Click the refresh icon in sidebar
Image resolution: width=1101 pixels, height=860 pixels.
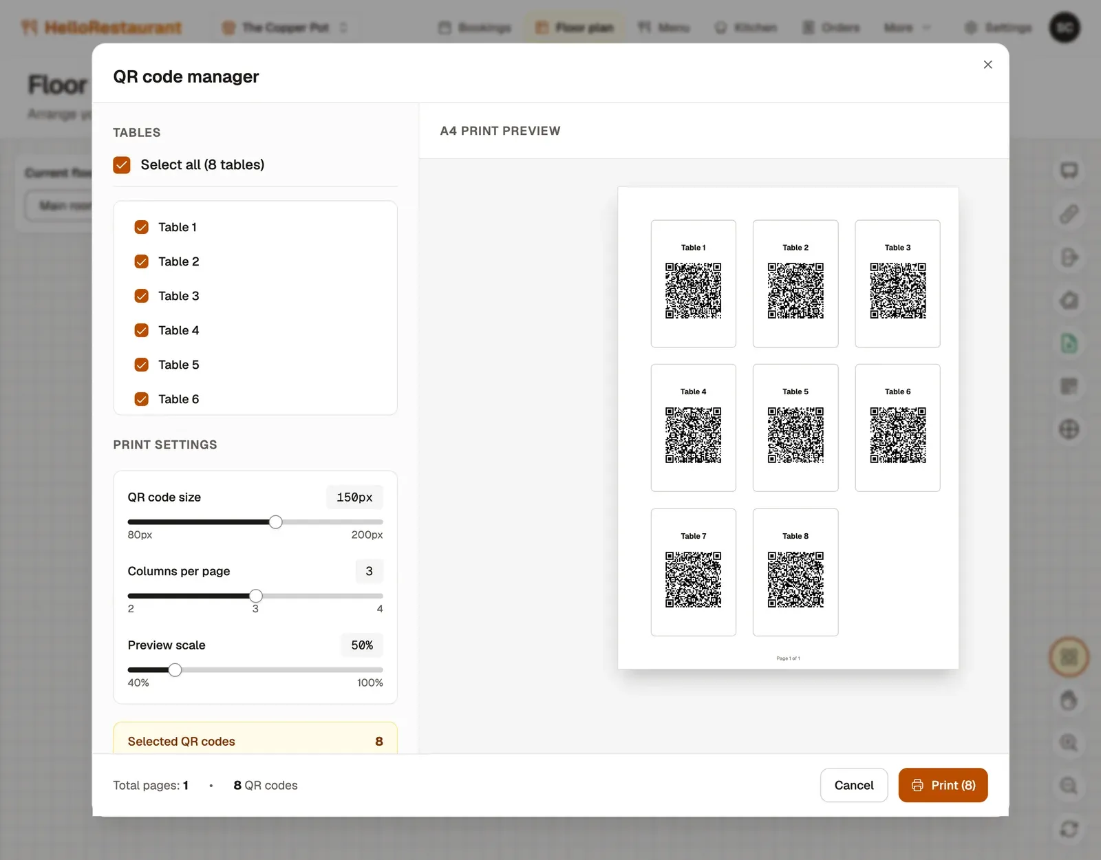coord(1069,829)
